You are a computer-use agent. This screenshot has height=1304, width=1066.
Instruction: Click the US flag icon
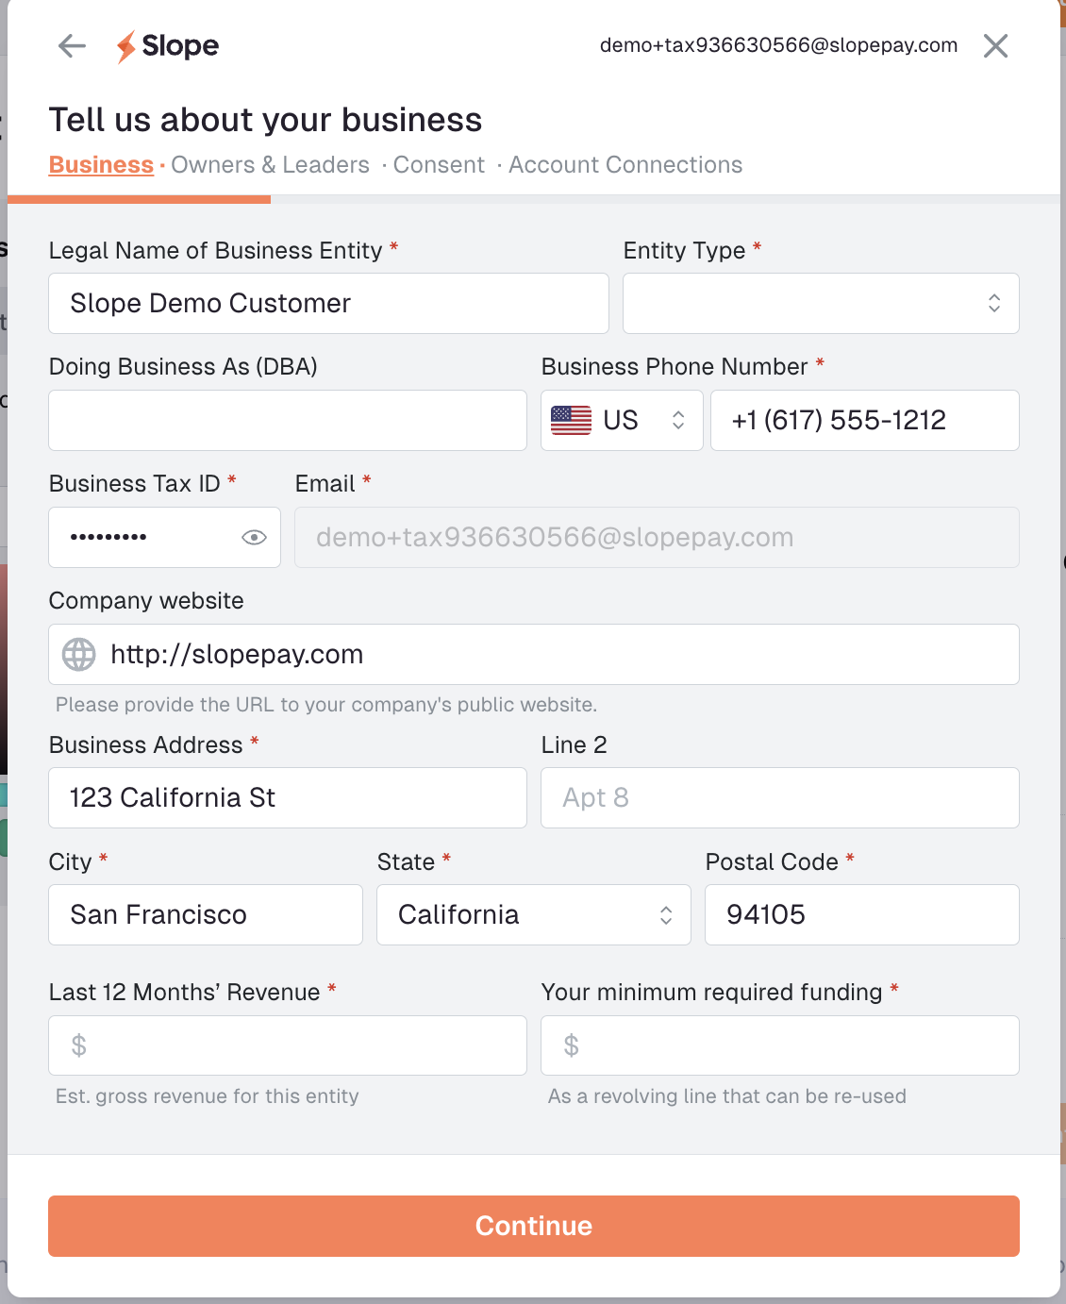coord(571,420)
